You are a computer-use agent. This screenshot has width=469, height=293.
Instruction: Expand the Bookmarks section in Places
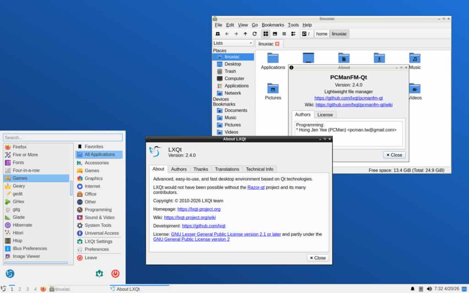point(224,104)
